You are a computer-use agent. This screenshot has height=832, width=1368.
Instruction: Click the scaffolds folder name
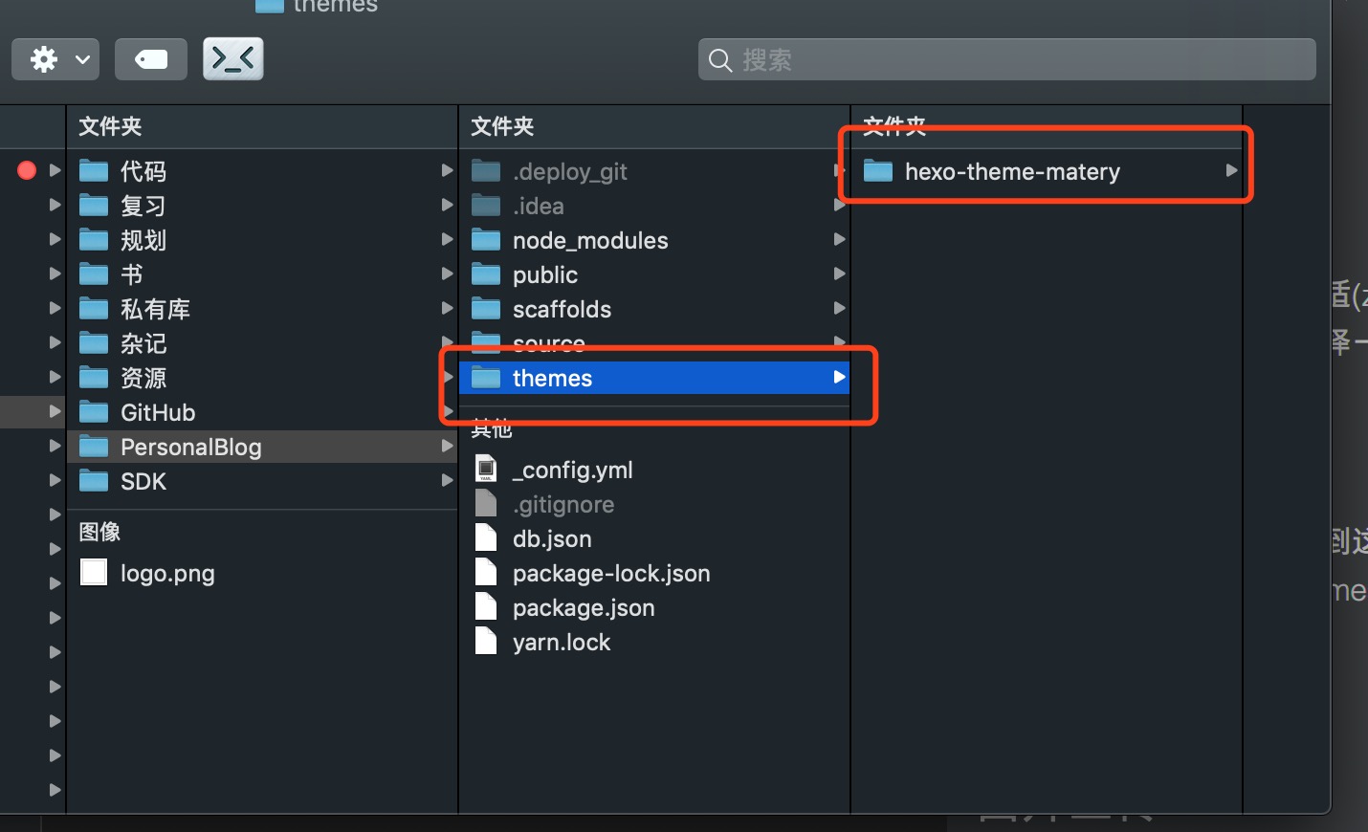click(562, 309)
